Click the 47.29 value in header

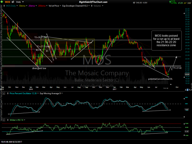coord(180,3)
